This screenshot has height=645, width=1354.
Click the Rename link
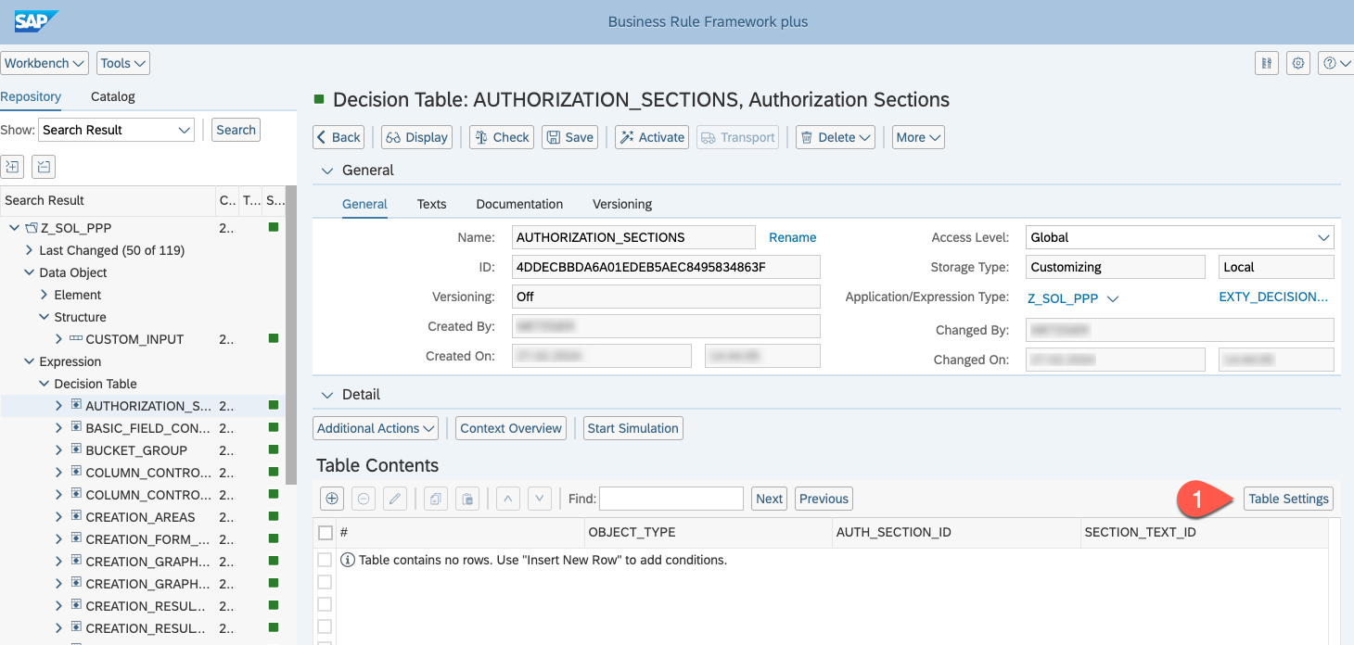click(x=792, y=237)
